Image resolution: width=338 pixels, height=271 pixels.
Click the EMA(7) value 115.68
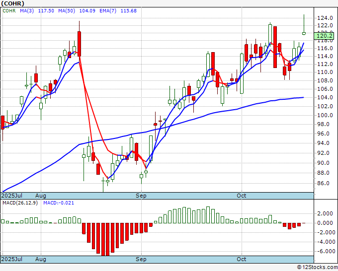[x=128, y=11]
